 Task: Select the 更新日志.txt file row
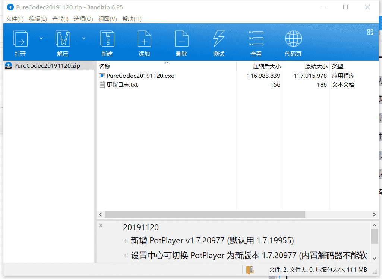tap(237, 85)
